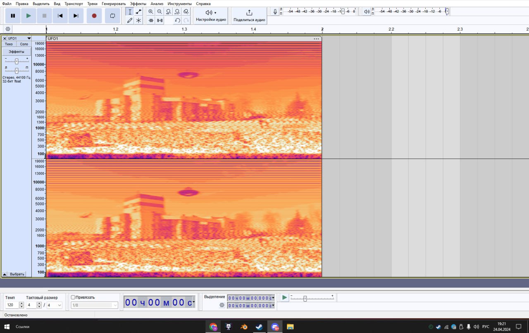This screenshot has height=333, width=529.
Task: Enable the Привязать snapping checkbox
Action: pyautogui.click(x=73, y=297)
